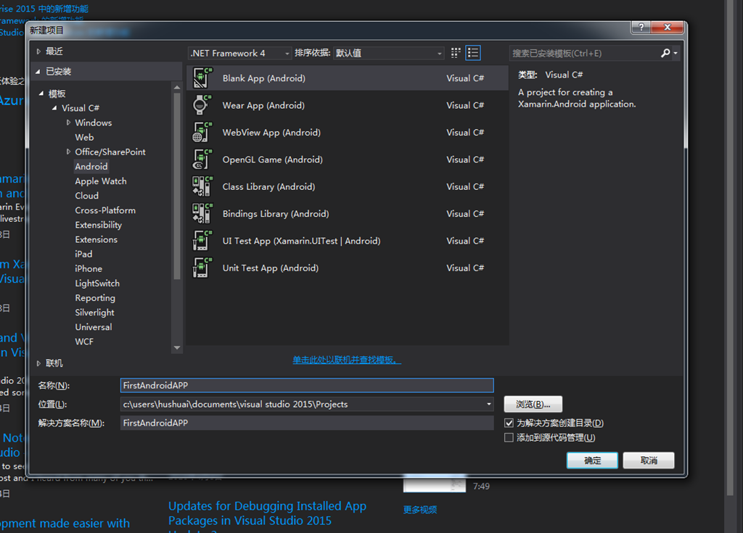The width and height of the screenshot is (743, 533).
Task: Click the Class Library (Android) icon
Action: (x=202, y=186)
